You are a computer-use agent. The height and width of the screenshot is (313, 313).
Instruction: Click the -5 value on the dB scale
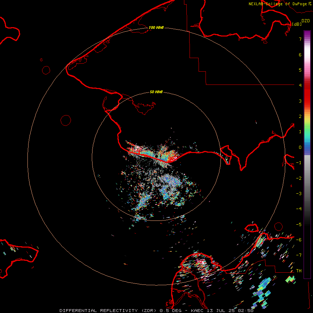299,225
